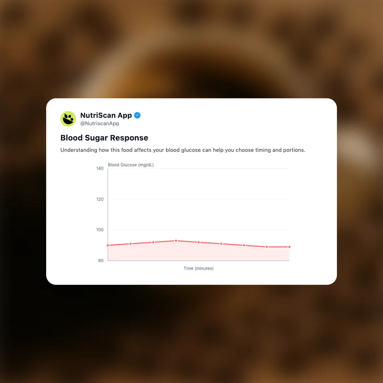Select the first data point on the line
Screen dimensions: 383x383
[108, 245]
